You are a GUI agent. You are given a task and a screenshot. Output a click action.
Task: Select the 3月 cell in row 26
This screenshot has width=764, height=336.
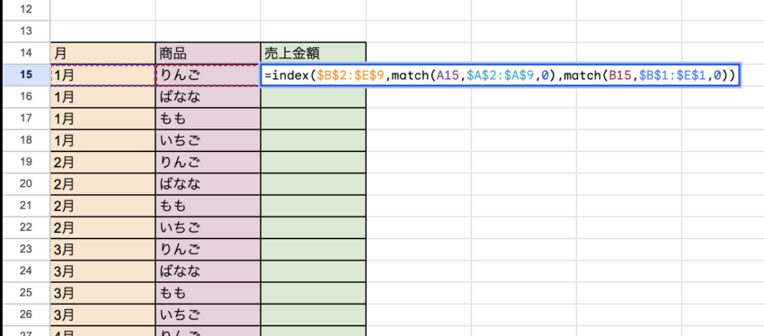(102, 314)
